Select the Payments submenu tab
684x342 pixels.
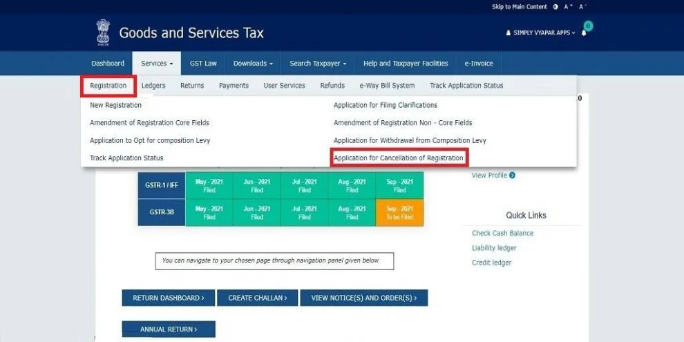point(234,86)
